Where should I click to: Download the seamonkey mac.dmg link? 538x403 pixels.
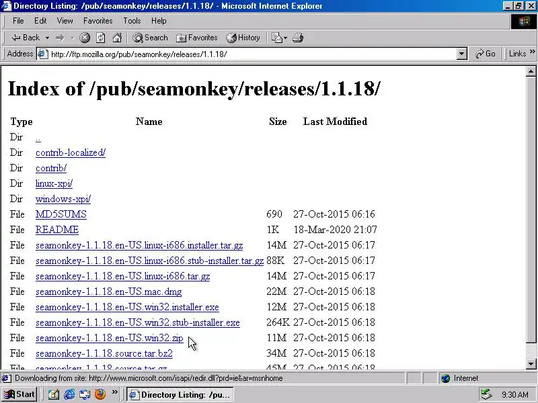pyautogui.click(x=108, y=292)
